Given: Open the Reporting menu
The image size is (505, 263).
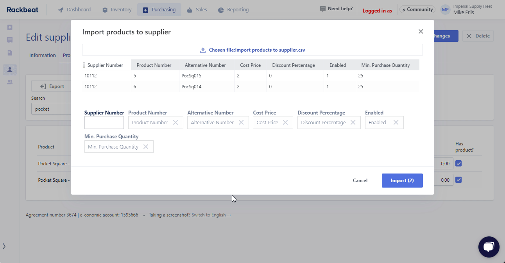Looking at the screenshot, I should point(233,10).
